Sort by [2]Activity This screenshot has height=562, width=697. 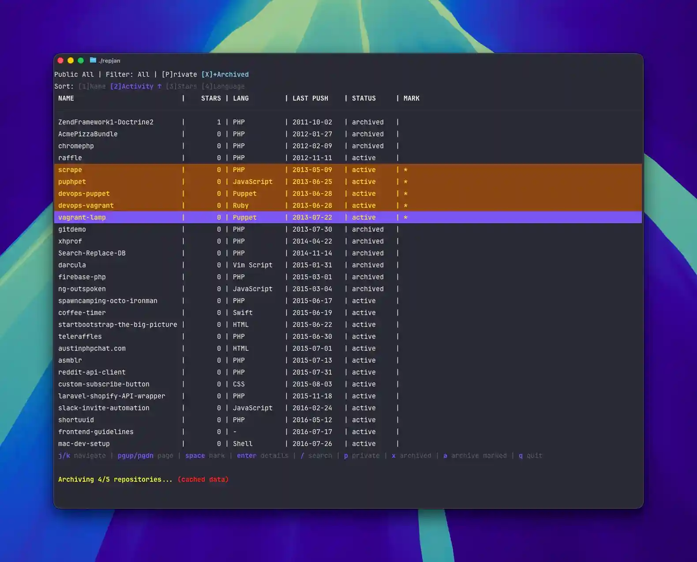tap(131, 86)
